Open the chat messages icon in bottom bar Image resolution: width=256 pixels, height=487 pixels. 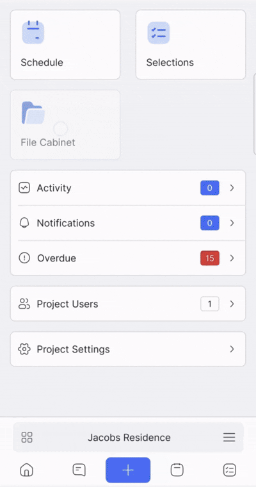79,470
